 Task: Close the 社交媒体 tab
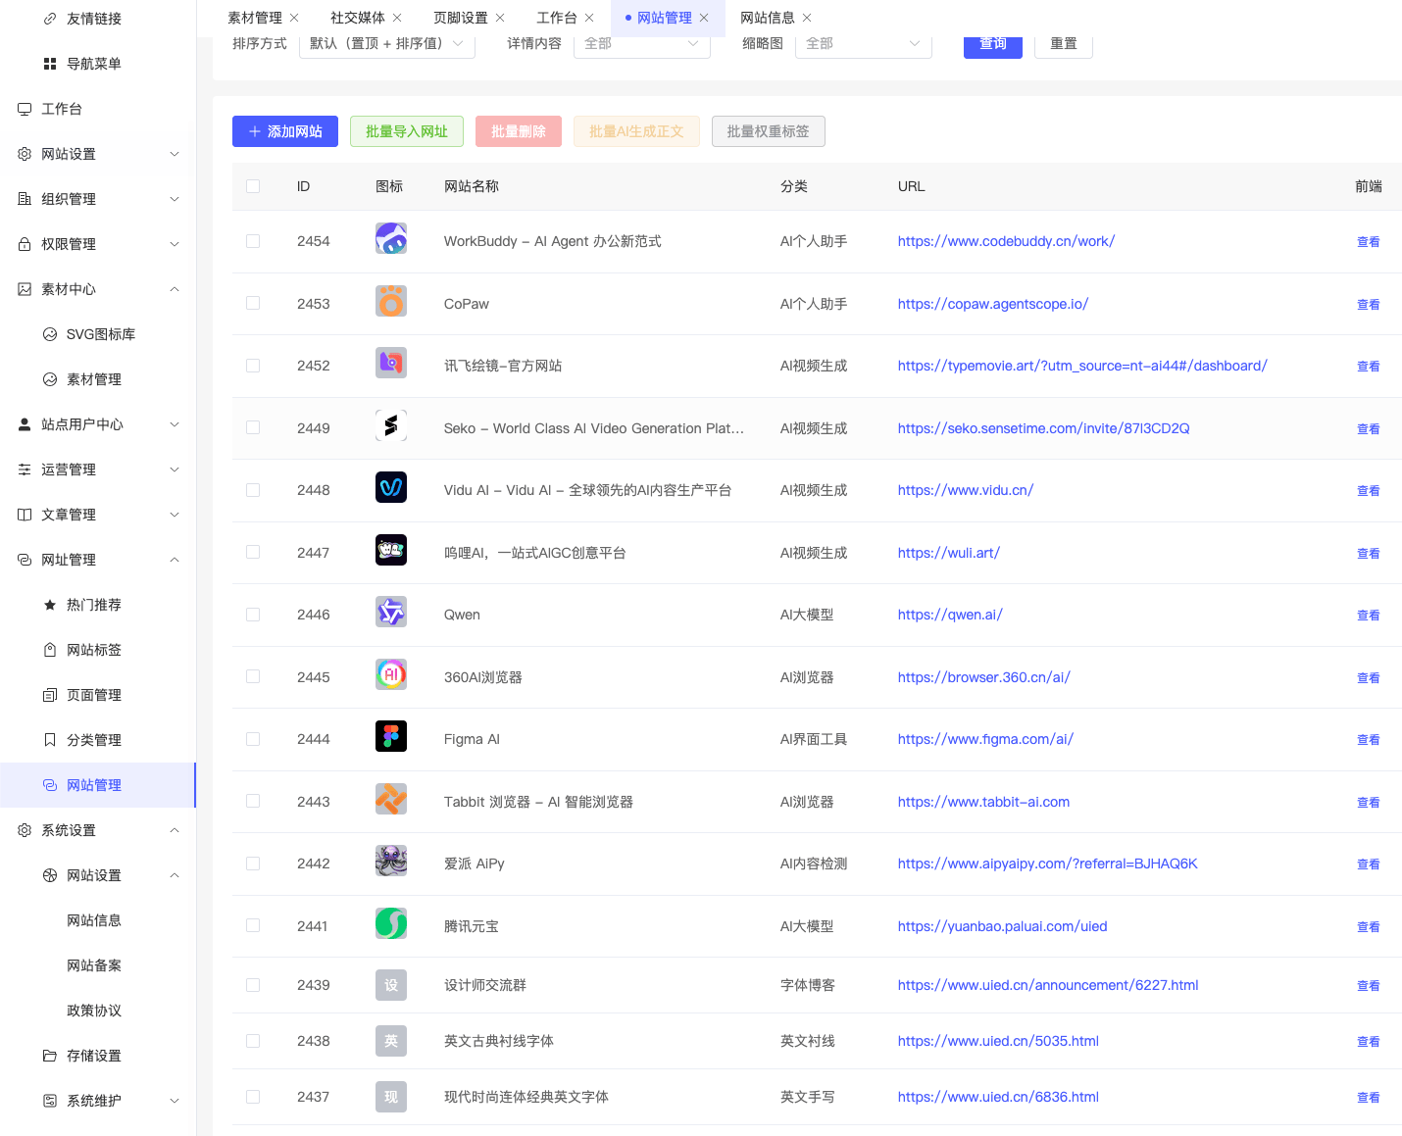coord(397,18)
